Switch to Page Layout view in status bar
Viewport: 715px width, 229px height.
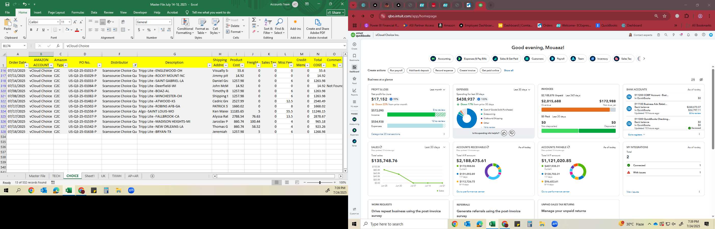pos(287,182)
